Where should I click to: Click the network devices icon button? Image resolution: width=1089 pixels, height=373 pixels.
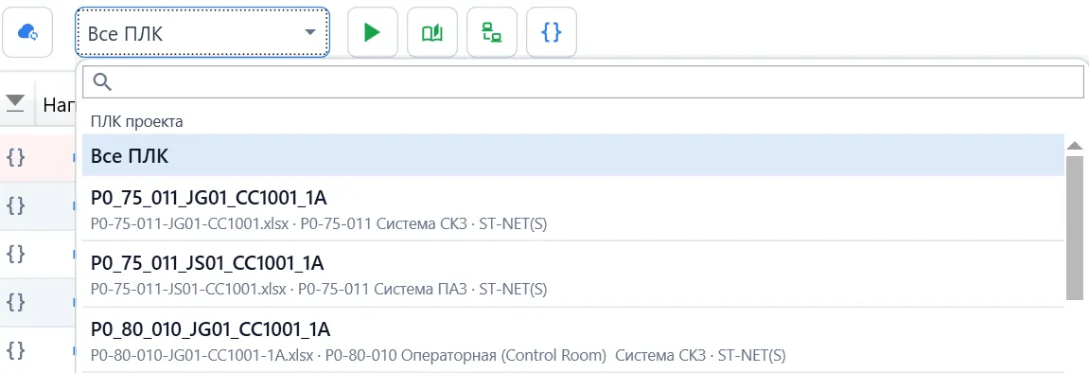(492, 32)
